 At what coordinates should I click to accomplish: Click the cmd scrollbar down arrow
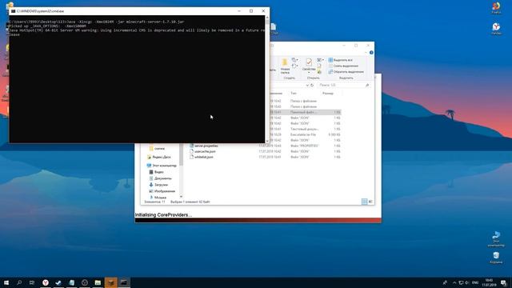[267, 141]
